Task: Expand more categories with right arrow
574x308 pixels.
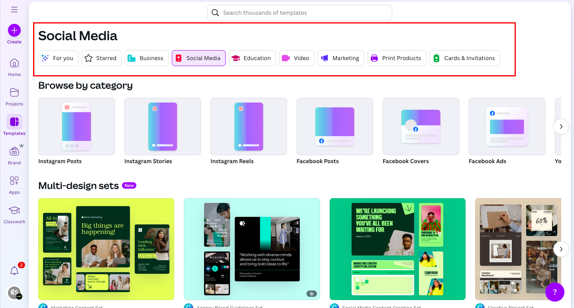Action: [561, 127]
